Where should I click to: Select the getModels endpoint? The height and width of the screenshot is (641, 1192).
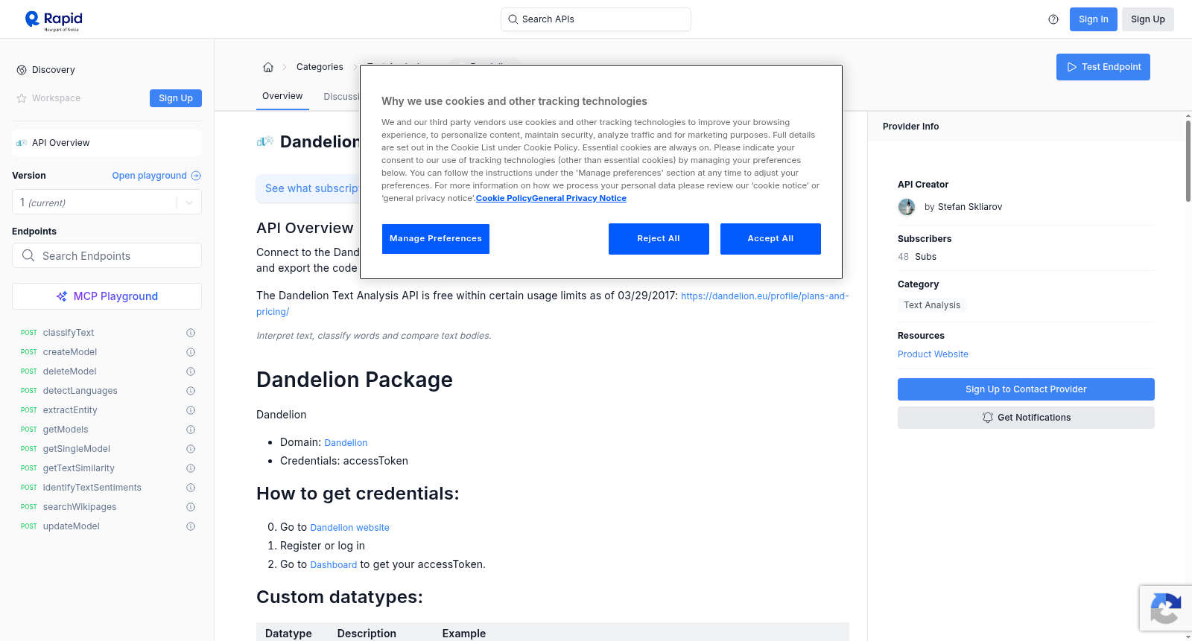point(66,430)
